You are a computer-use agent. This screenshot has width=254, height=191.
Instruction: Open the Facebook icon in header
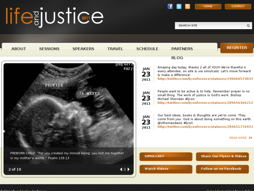click(x=170, y=7)
